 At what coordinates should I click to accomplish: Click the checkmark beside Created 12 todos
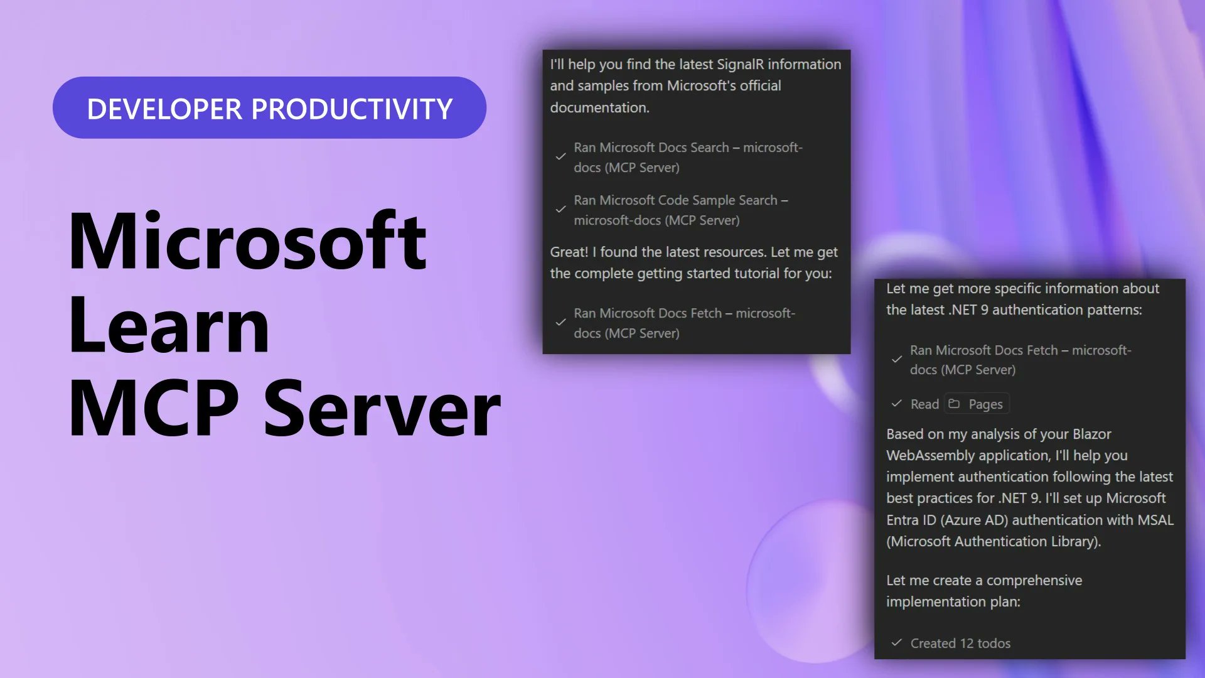[896, 643]
